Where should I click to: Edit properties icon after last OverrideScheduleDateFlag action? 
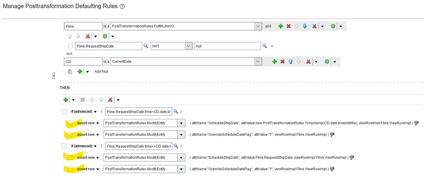tap(332, 169)
